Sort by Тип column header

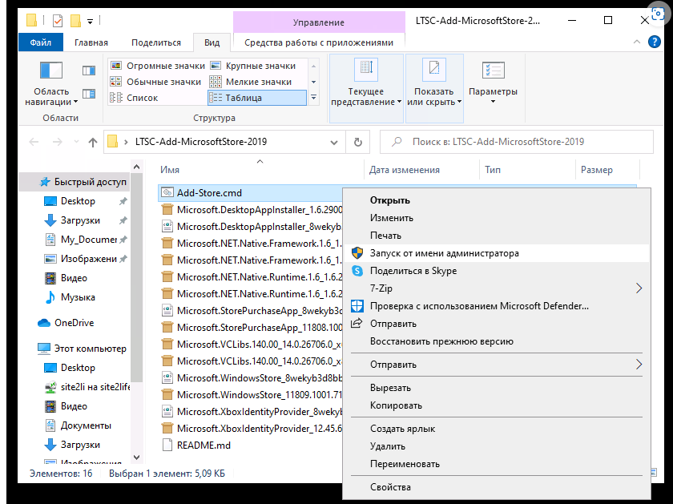click(493, 170)
